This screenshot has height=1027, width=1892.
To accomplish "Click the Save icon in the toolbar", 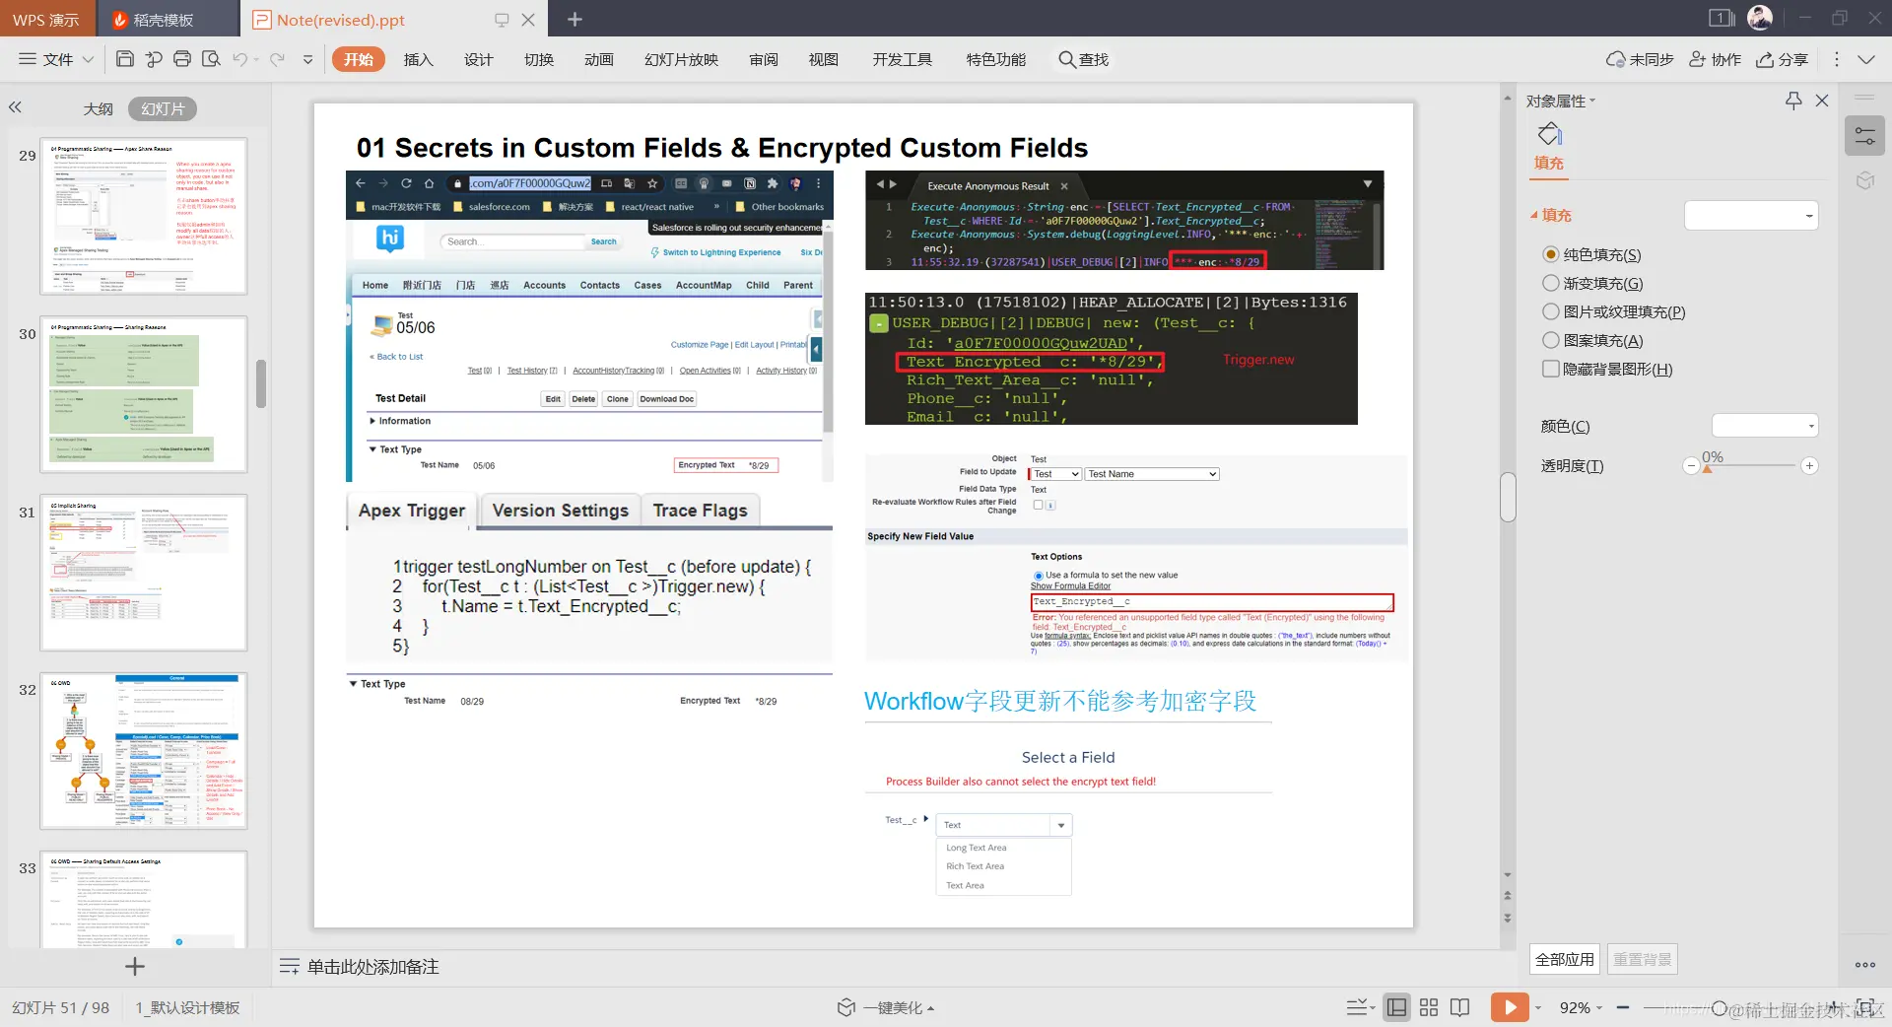I will coord(125,59).
